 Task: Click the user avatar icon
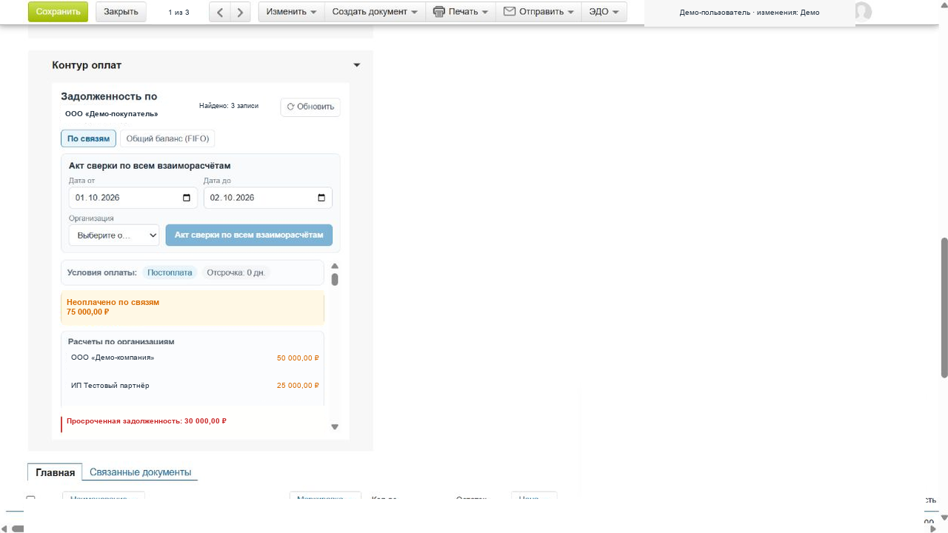click(863, 11)
